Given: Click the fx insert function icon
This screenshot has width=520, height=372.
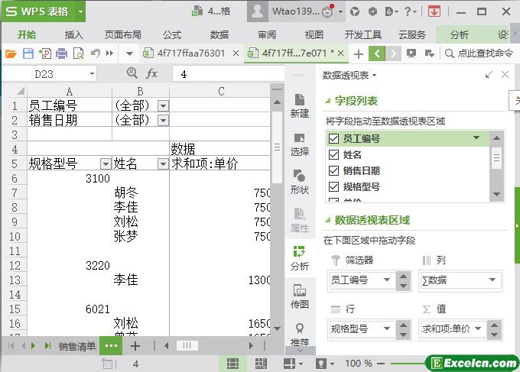Looking at the screenshot, I should (152, 74).
